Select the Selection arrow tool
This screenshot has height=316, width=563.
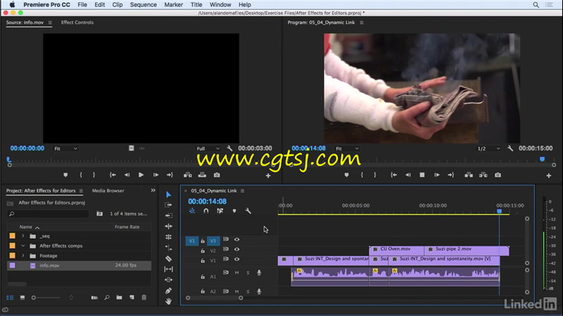[168, 195]
